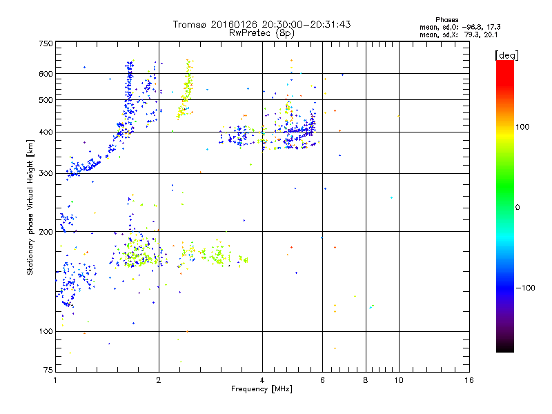Click the '[deg]' colorbar unit label
This screenshot has height=414, width=552.
point(506,55)
